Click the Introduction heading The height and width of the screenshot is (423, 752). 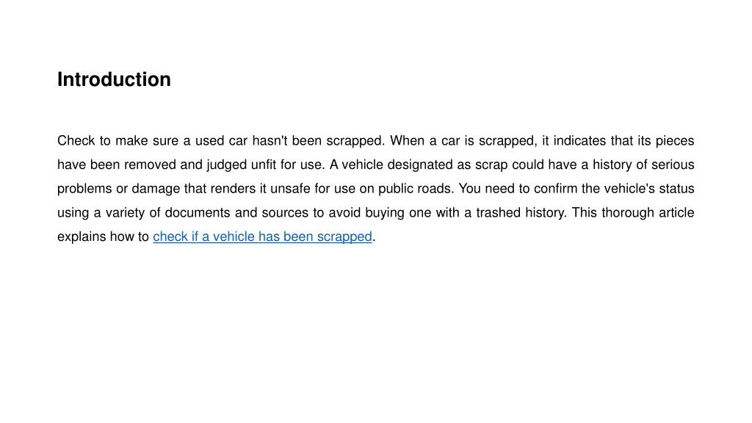114,79
